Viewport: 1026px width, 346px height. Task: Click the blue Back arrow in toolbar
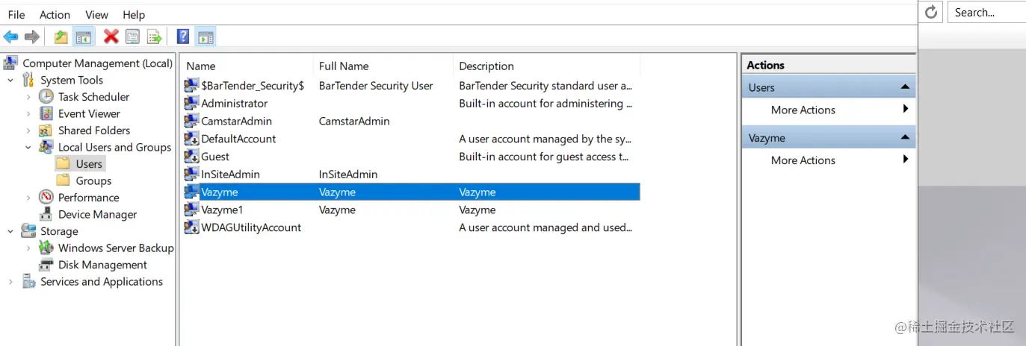(10, 37)
